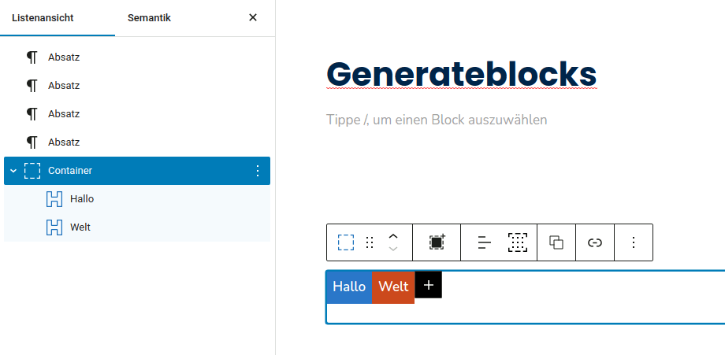Screen dimensions: 725x355
Task: Click the drag handle dots in block toolbar
Action: tap(370, 242)
